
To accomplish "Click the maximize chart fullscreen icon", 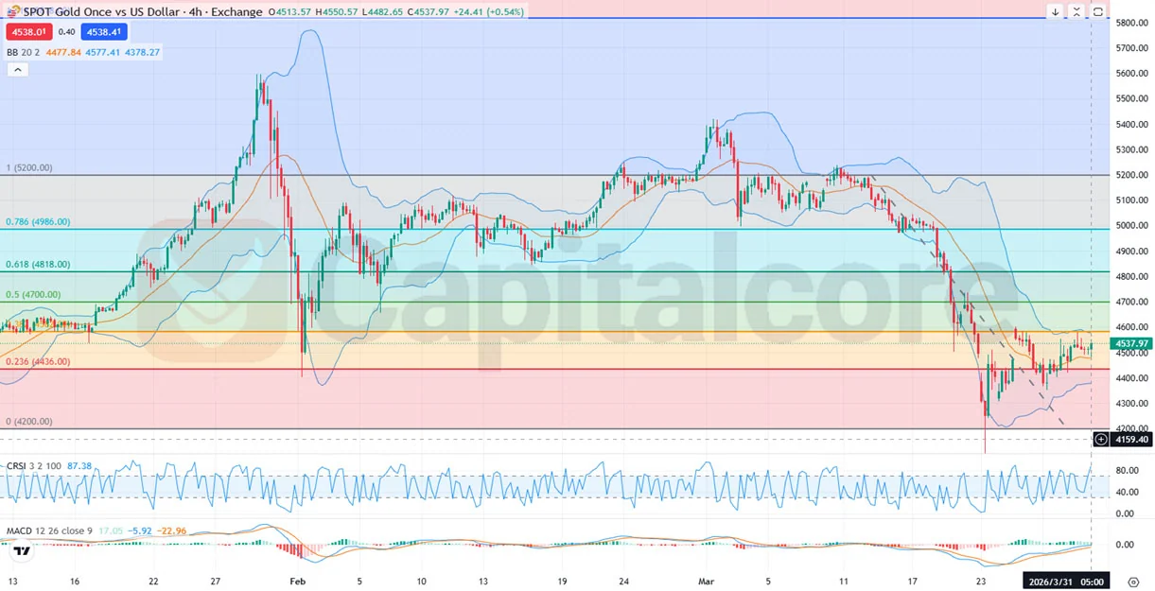I will click(x=1098, y=12).
